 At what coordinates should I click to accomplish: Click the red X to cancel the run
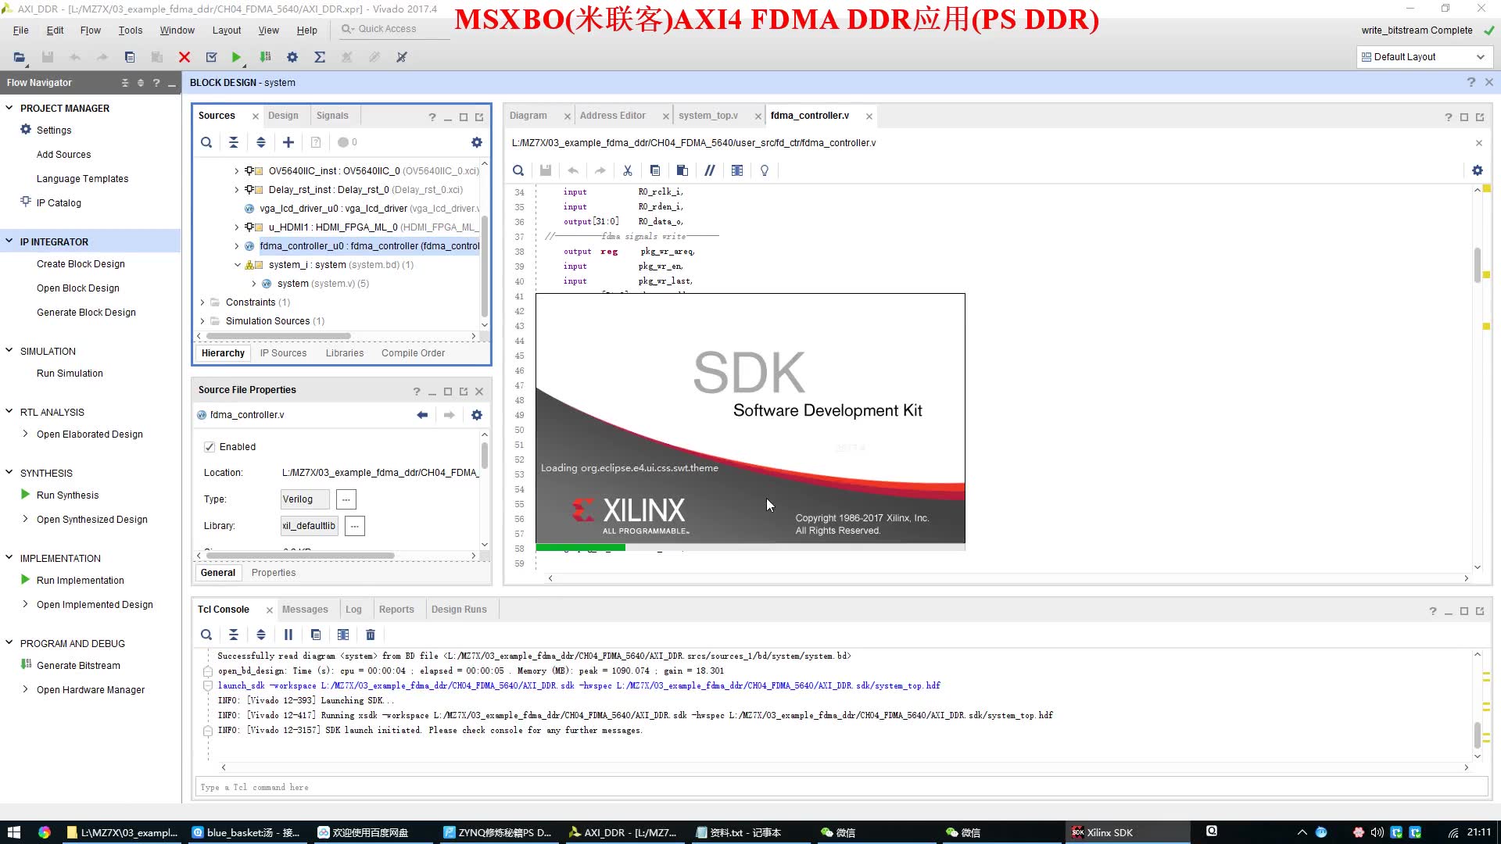point(184,56)
